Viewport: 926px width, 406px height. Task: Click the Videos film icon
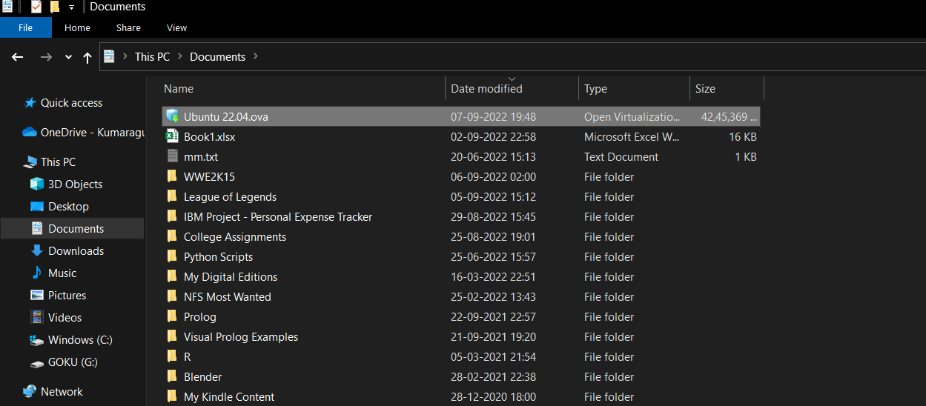point(37,317)
